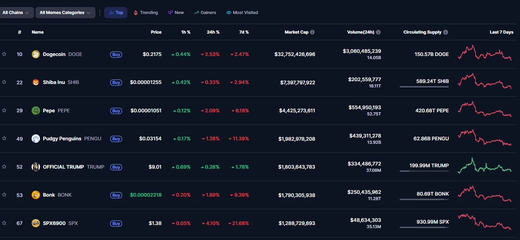Click the Bonk dog logo
Image resolution: width=520 pixels, height=240 pixels.
(36, 195)
